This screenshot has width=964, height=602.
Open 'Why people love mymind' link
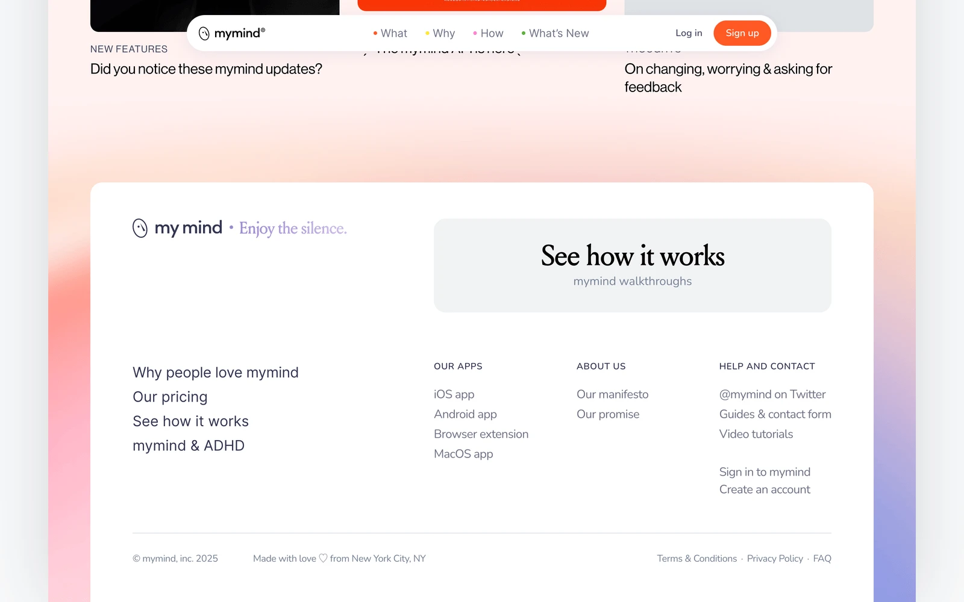(x=216, y=373)
